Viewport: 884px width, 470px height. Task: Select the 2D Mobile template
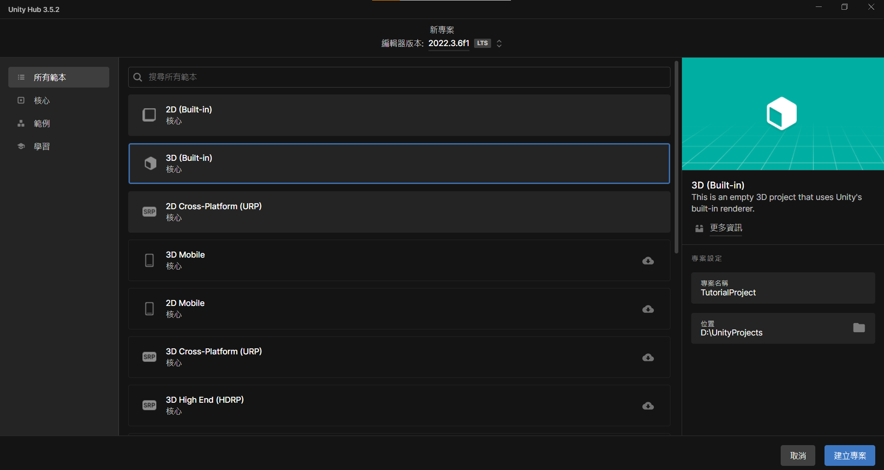coord(399,309)
